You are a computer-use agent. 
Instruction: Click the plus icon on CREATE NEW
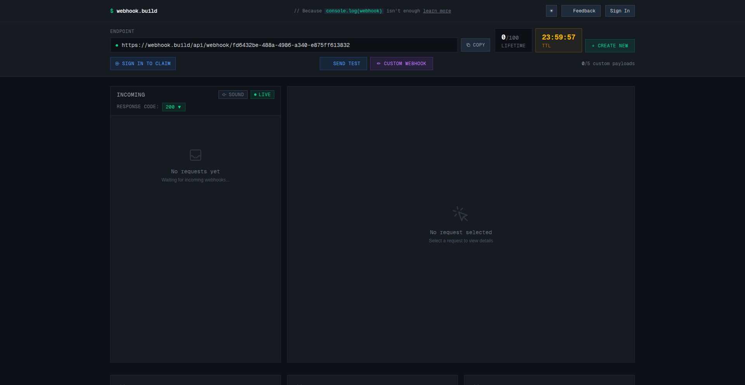pyautogui.click(x=593, y=46)
